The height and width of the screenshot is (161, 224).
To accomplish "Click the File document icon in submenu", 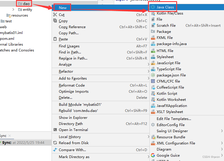I will 153,19.
